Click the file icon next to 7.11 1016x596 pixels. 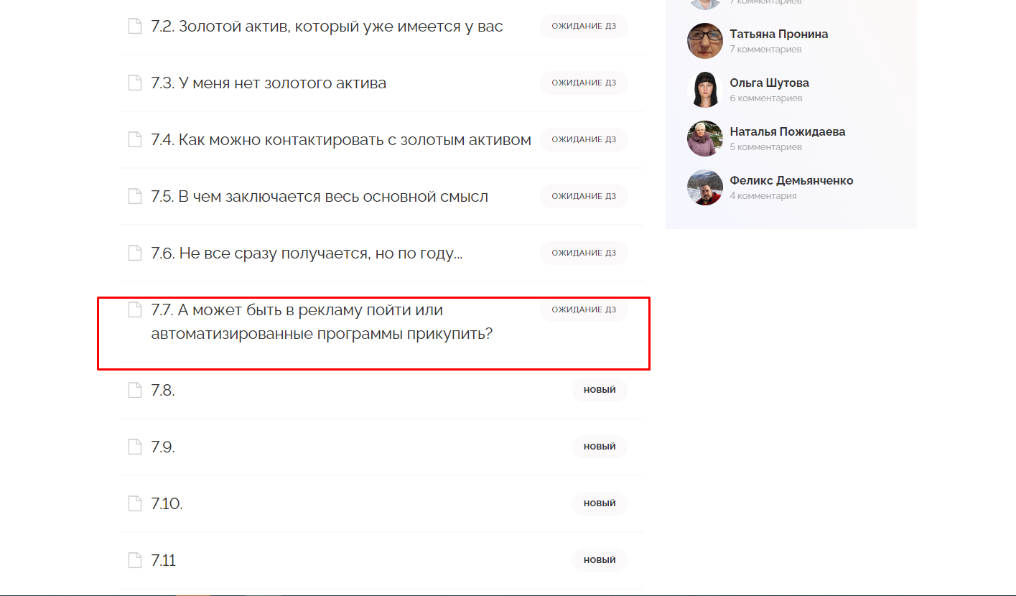pos(134,560)
